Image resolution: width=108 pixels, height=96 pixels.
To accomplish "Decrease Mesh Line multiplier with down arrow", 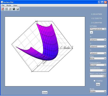I will pos(105,77).
